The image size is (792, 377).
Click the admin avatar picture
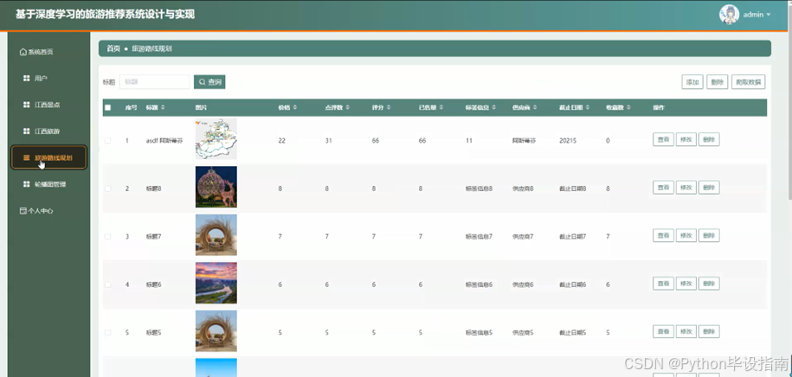click(x=729, y=15)
